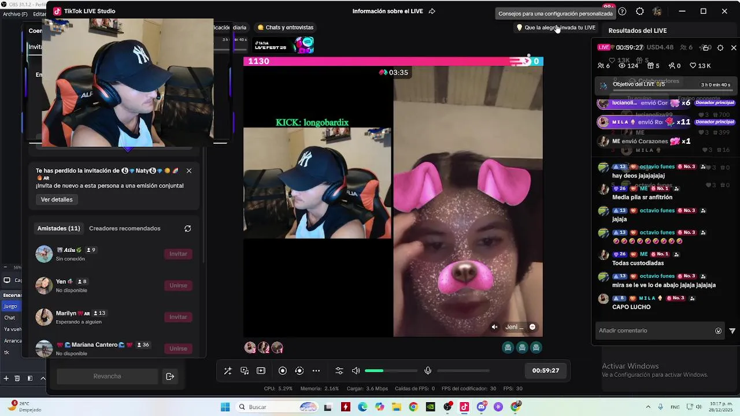Mute the microphone icon

click(x=428, y=371)
